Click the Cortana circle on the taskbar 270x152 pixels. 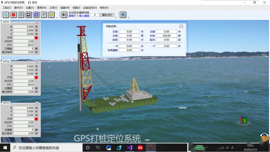point(88,148)
